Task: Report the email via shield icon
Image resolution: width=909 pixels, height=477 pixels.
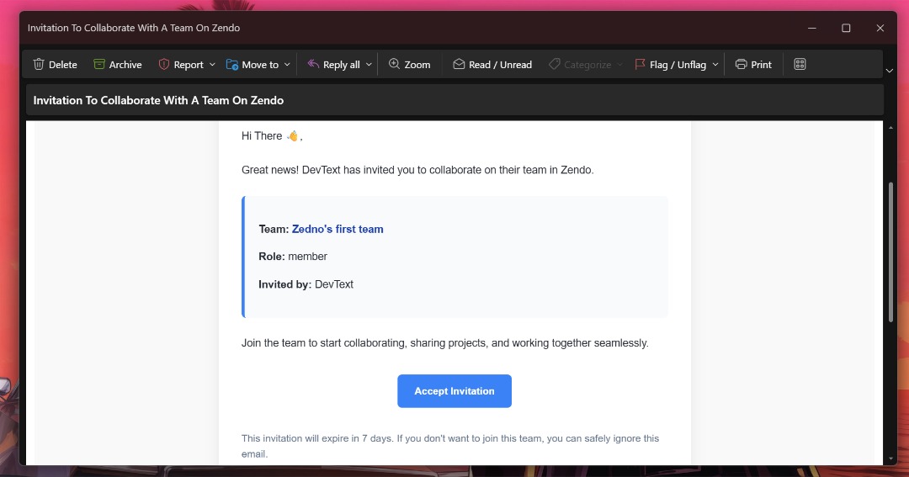Action: tap(181, 64)
